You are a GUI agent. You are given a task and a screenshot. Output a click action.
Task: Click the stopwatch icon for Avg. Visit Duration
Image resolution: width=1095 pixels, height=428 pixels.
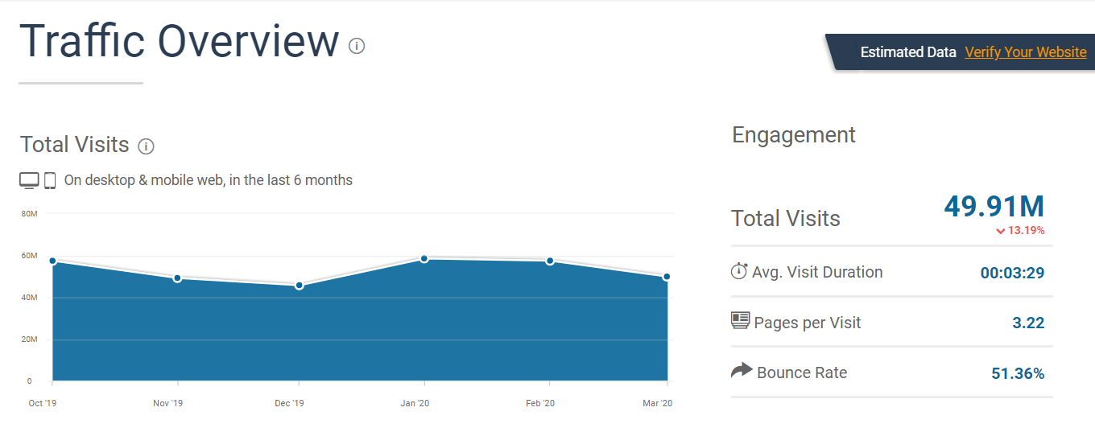click(739, 271)
